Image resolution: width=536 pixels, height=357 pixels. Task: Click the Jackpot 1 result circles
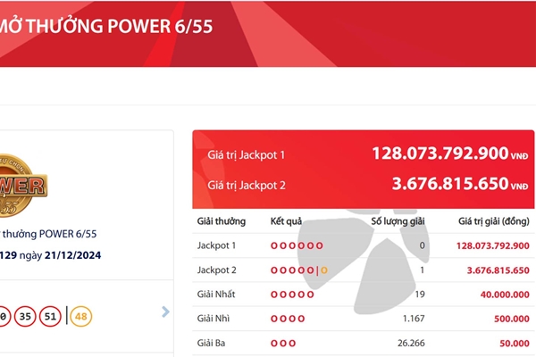point(296,245)
